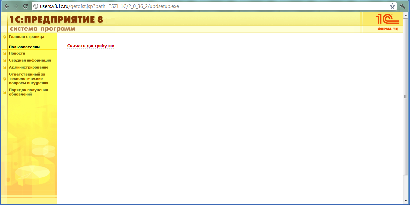
Task: Click the 1C firm logo
Action: (388, 22)
